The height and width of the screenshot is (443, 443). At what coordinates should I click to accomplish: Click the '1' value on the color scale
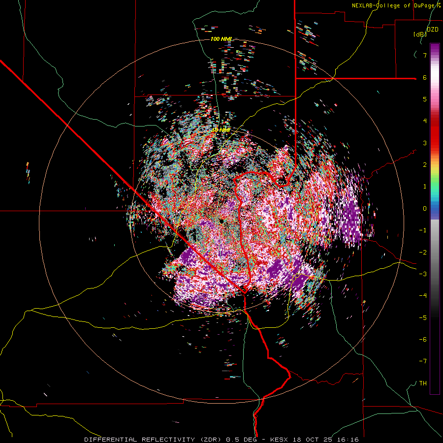coord(425,187)
